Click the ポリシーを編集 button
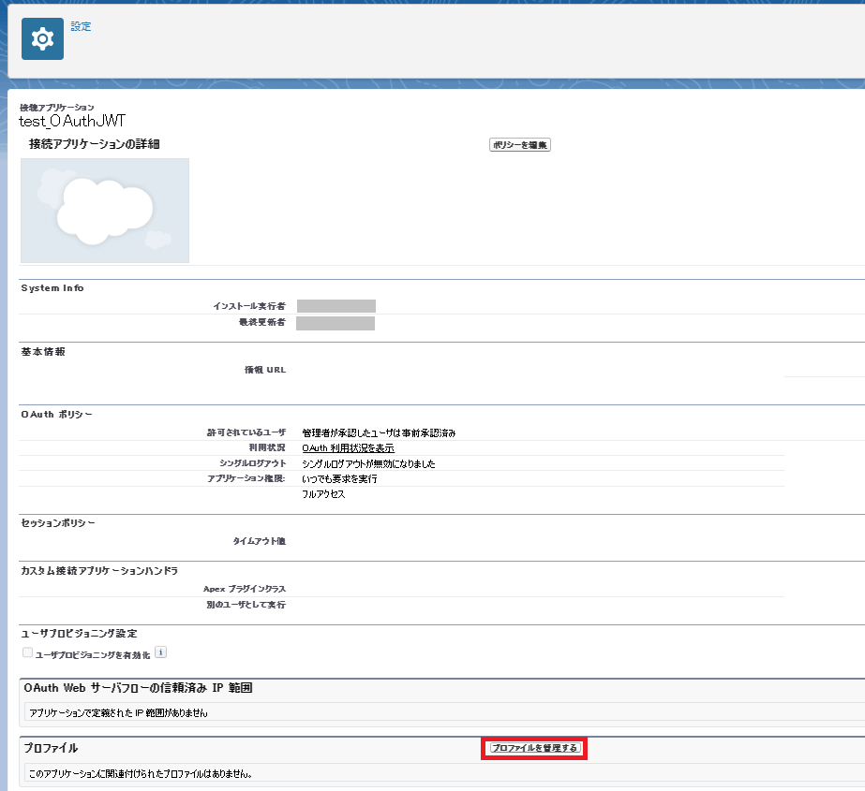This screenshot has width=865, height=791. (x=520, y=144)
